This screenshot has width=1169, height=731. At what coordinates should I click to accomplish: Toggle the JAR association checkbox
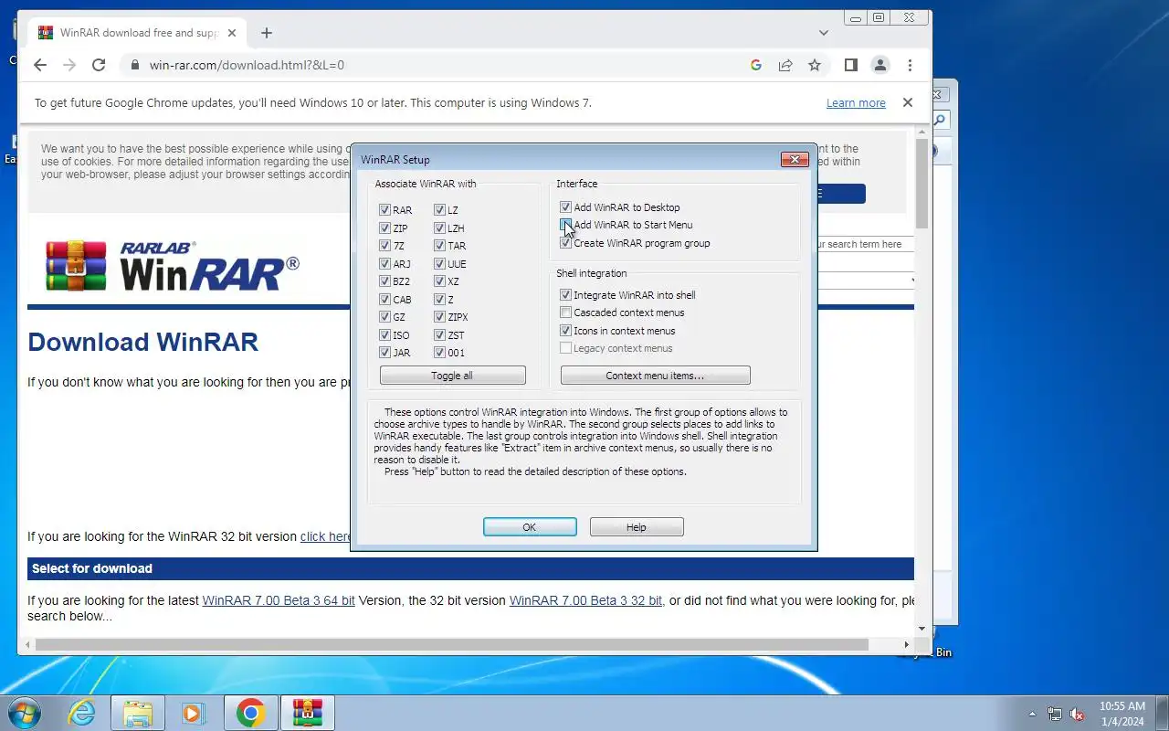tap(384, 353)
